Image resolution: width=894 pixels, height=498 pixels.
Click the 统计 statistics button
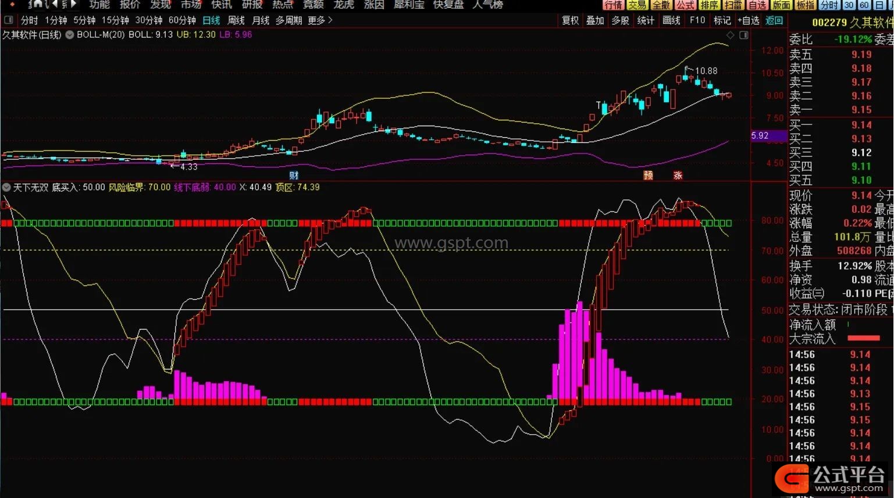pyautogui.click(x=646, y=20)
